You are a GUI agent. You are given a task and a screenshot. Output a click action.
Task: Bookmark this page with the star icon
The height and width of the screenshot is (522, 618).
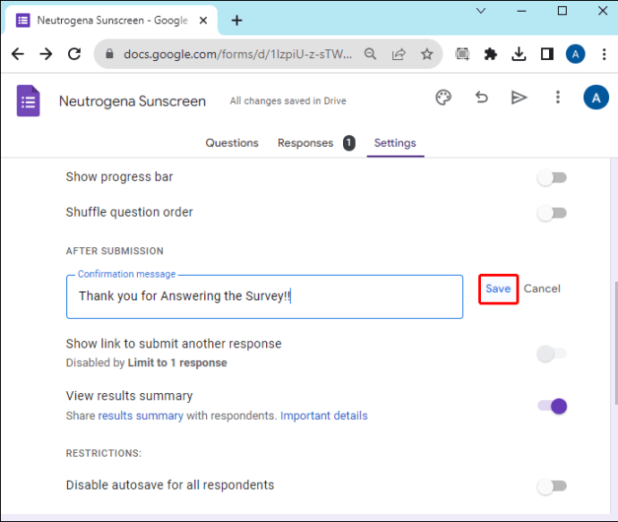[427, 54]
